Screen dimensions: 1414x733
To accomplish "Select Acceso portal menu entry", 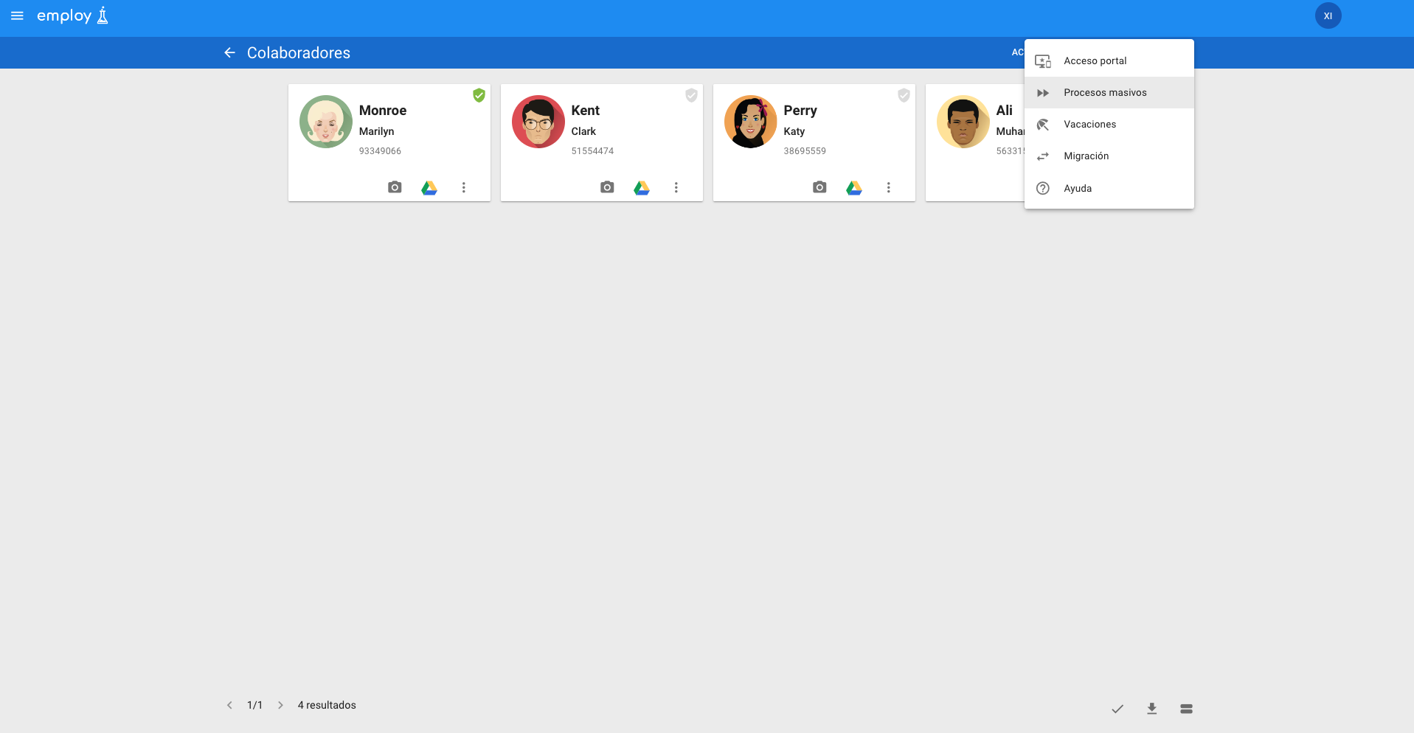I will pyautogui.click(x=1109, y=60).
